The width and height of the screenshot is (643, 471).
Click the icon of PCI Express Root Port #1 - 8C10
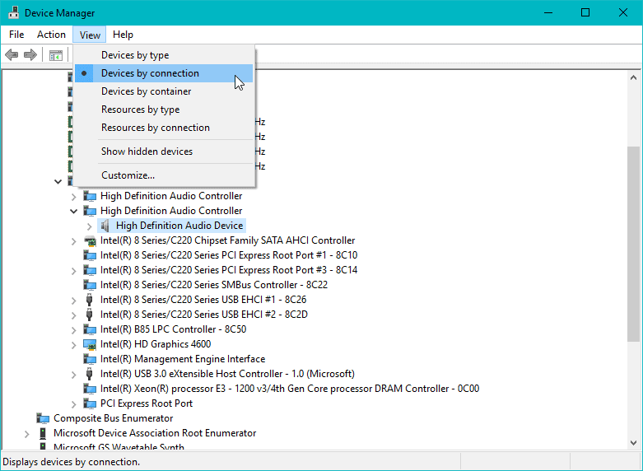[90, 255]
